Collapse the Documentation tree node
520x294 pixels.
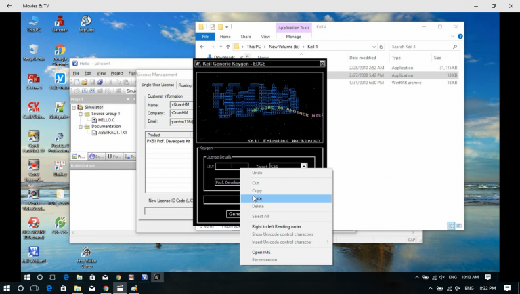pyautogui.click(x=80, y=126)
